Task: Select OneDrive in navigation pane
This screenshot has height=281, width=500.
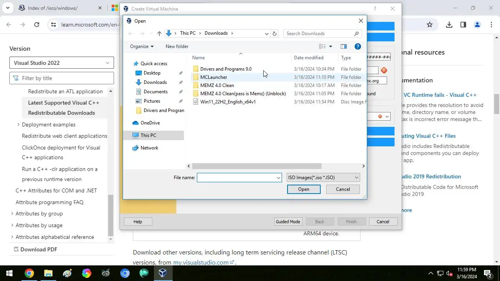Action: click(150, 123)
